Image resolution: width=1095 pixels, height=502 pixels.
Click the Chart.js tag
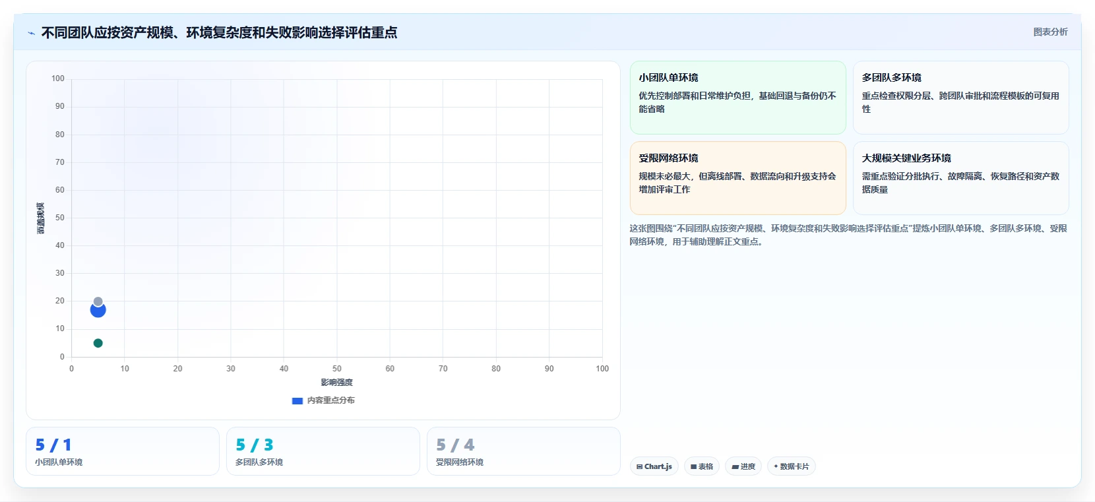point(654,466)
